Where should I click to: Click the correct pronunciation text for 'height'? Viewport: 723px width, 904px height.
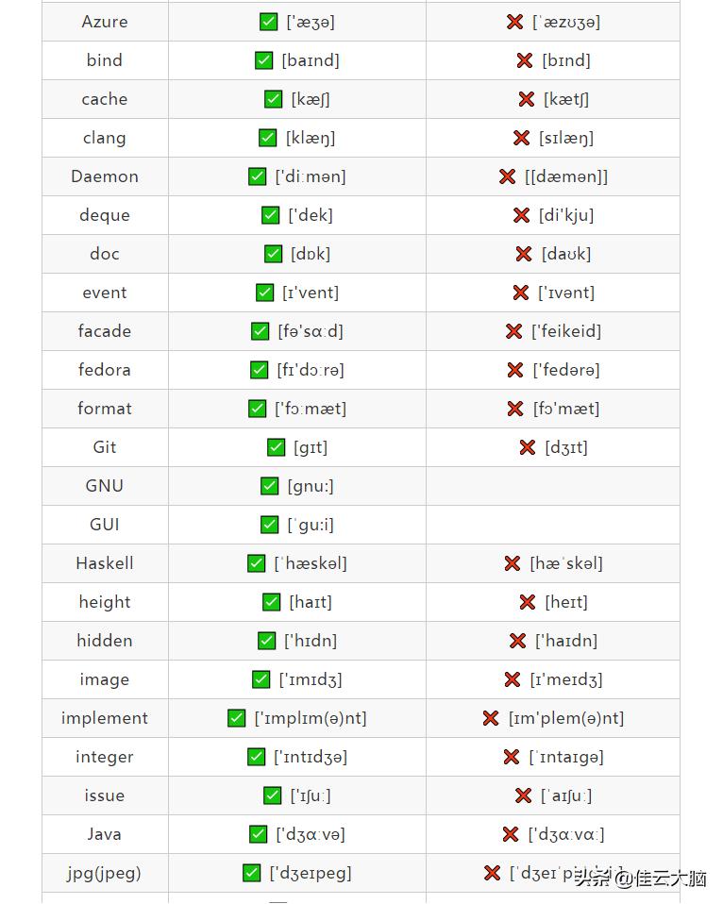point(311,602)
